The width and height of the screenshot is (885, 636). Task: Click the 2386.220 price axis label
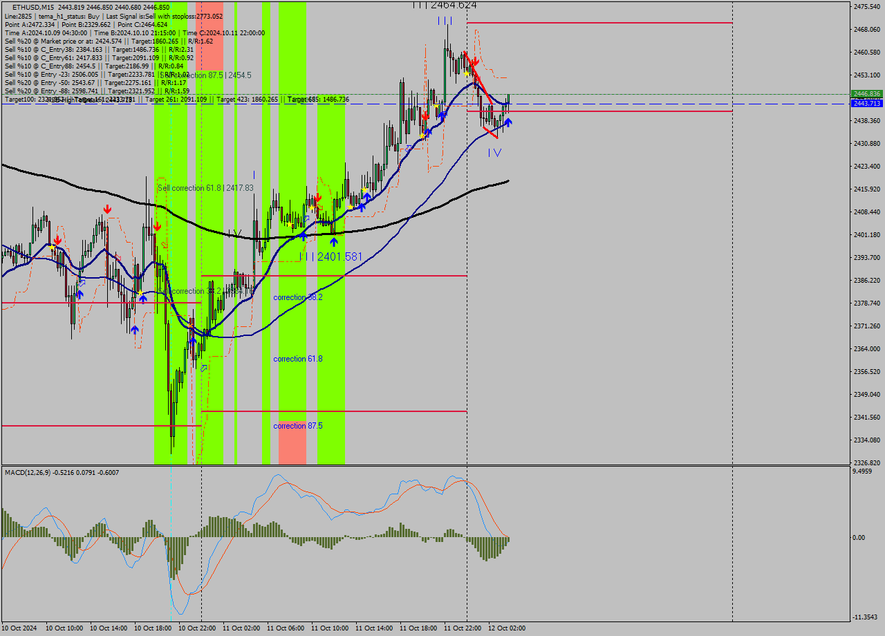867,280
